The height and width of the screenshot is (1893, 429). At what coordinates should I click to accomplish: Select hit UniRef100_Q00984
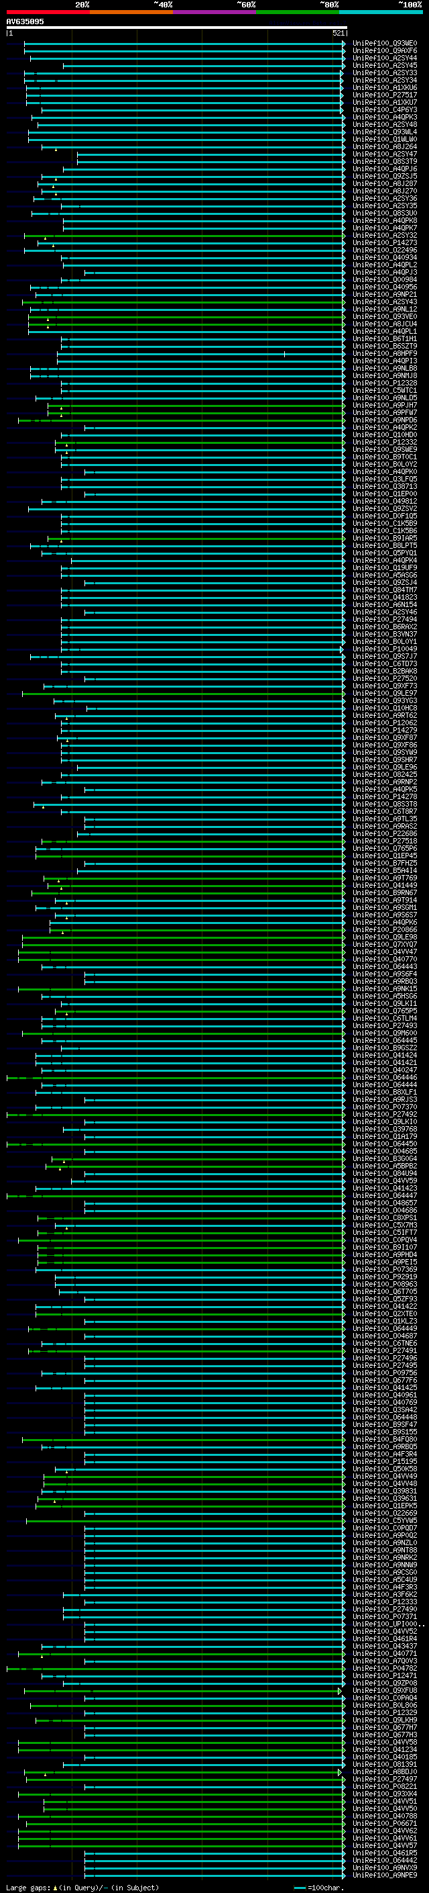pyautogui.click(x=385, y=280)
